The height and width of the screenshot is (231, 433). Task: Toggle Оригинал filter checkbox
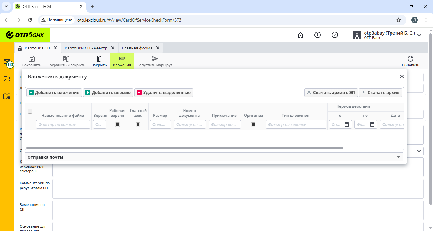(x=253, y=125)
